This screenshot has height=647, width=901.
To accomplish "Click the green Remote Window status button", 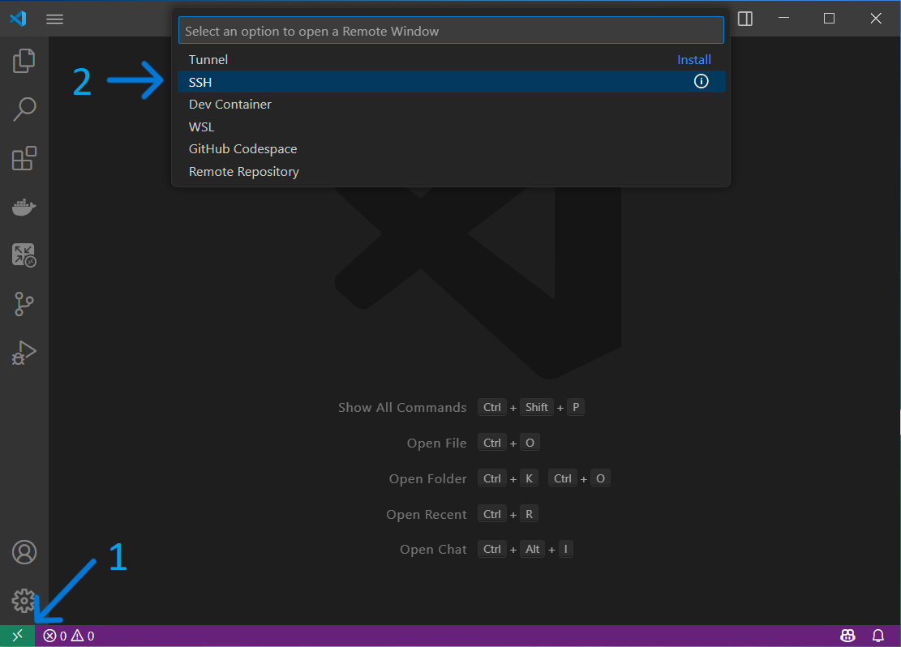I will (x=17, y=636).
